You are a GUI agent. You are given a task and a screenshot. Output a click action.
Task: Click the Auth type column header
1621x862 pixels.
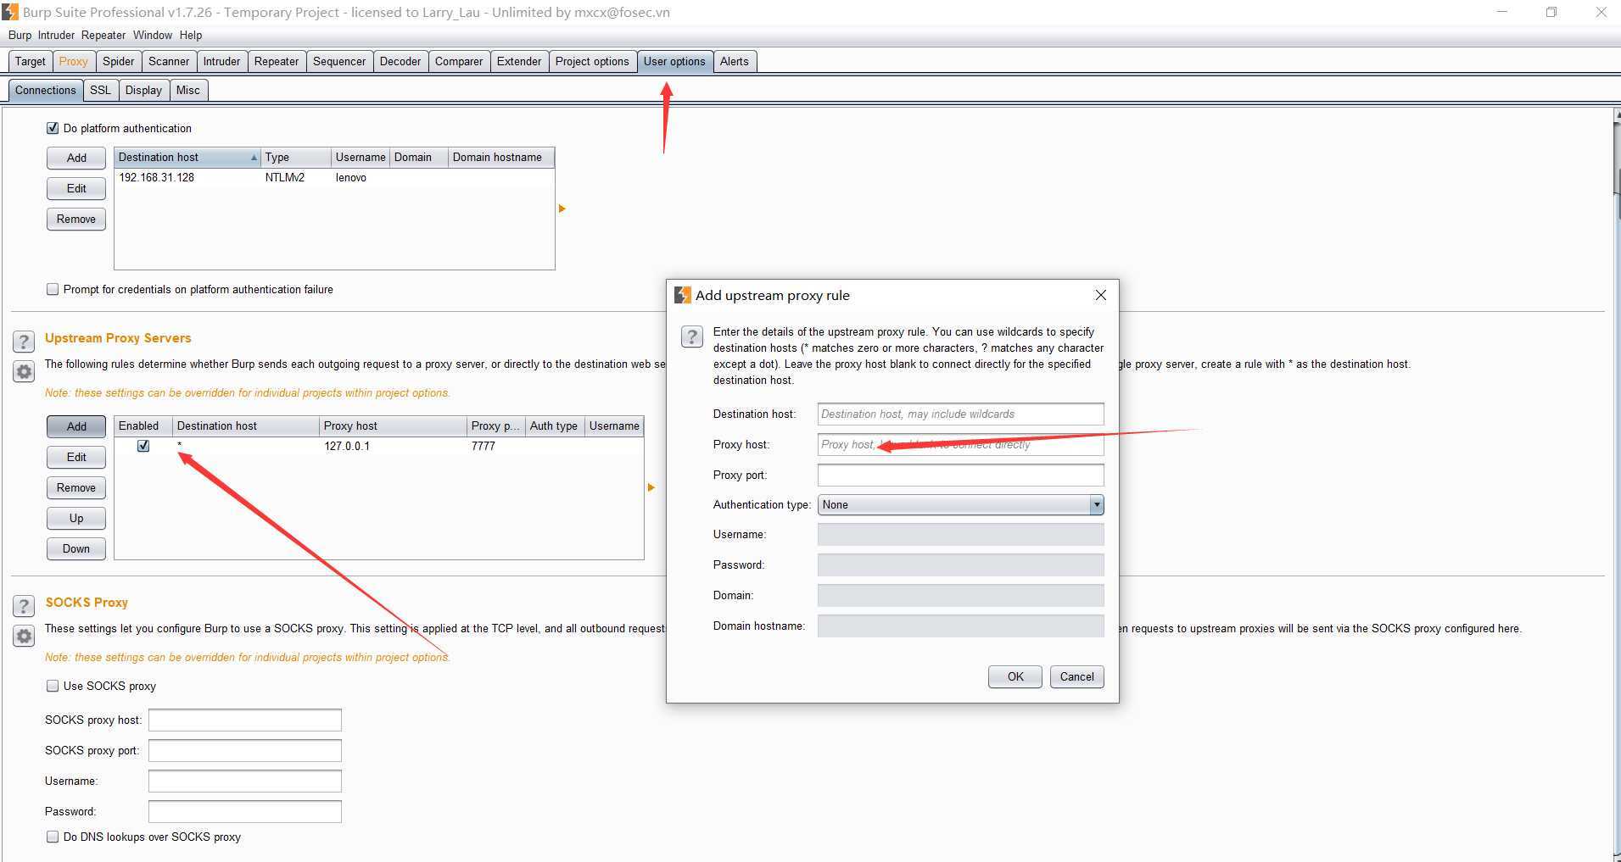click(x=555, y=425)
